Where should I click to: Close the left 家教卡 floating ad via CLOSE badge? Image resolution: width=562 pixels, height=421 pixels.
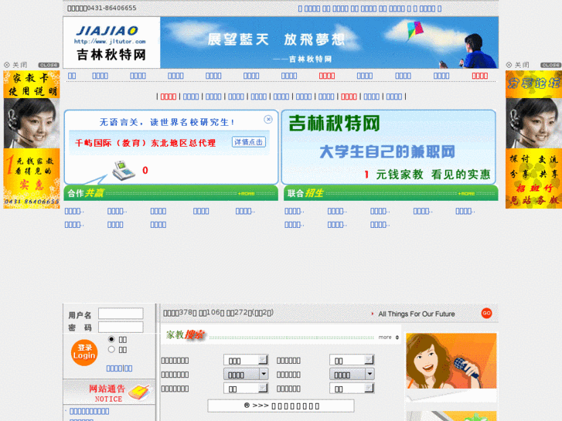[x=49, y=65]
